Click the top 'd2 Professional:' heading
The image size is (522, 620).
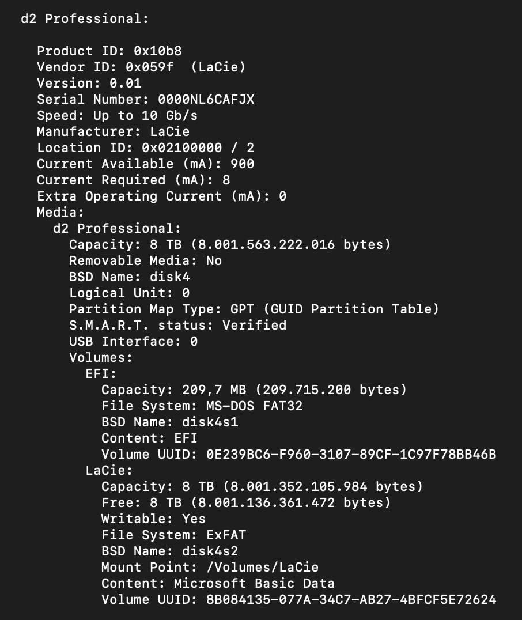85,18
